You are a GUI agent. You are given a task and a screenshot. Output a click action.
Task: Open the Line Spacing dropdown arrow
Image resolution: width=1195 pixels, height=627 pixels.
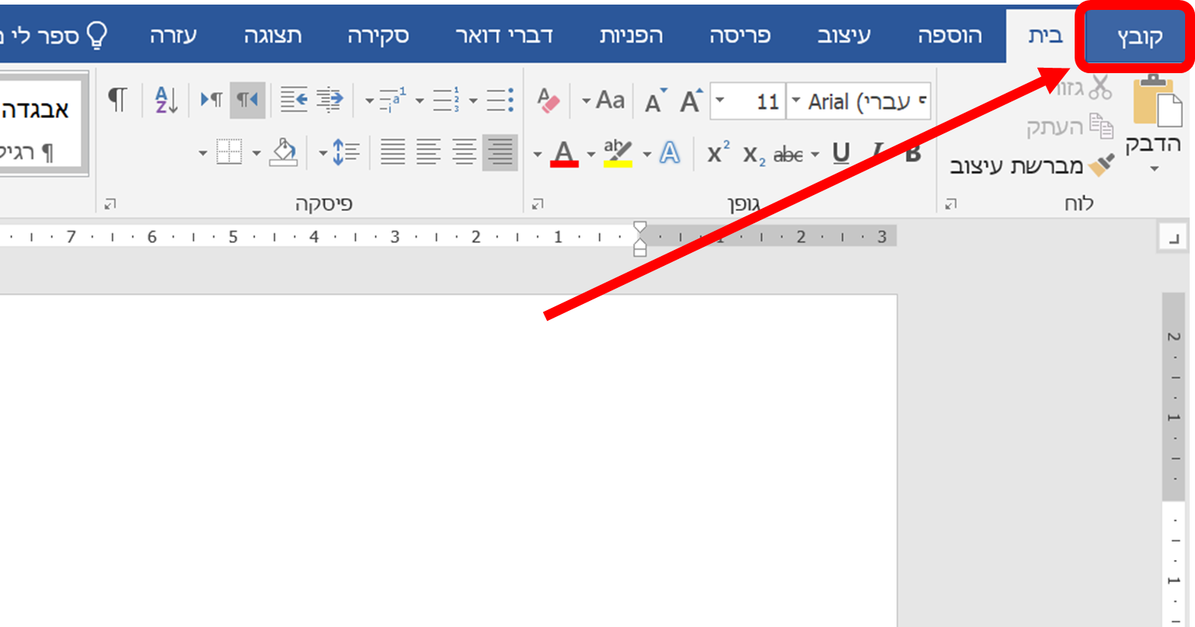click(322, 154)
